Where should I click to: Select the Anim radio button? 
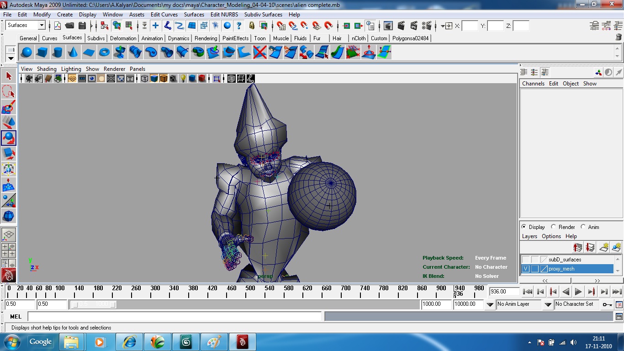pos(583,227)
